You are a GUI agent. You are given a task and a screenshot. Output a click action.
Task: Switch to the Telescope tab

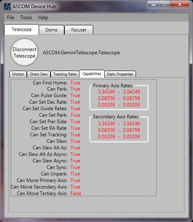[22, 29]
